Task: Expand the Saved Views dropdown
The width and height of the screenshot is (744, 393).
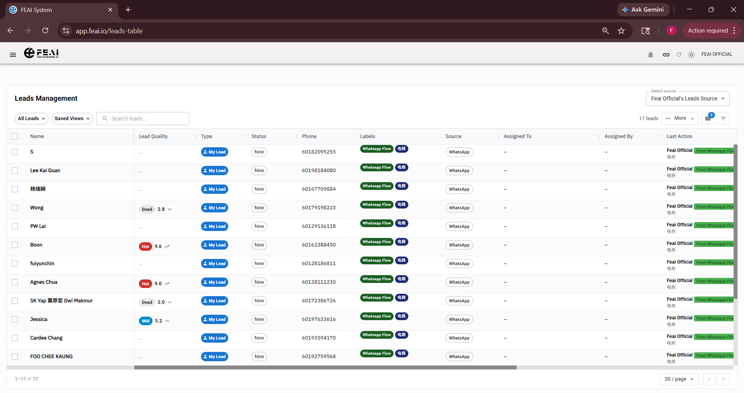Action: tap(72, 119)
